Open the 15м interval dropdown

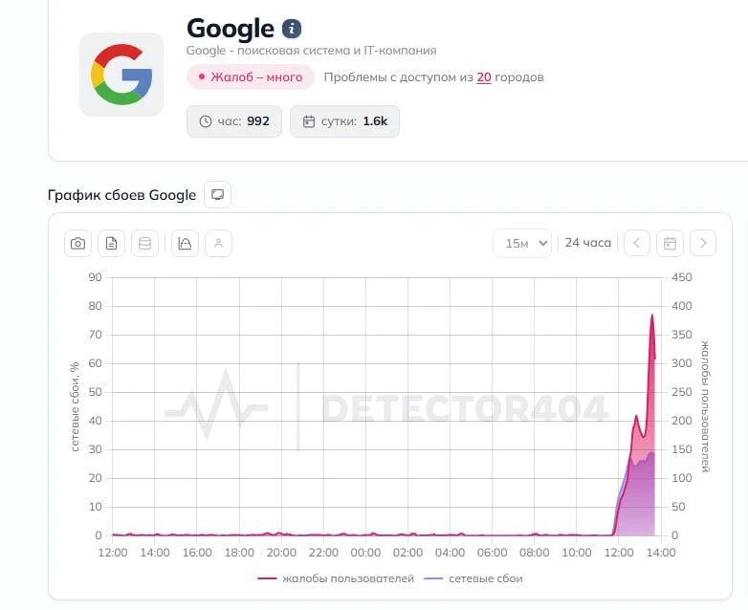[522, 243]
